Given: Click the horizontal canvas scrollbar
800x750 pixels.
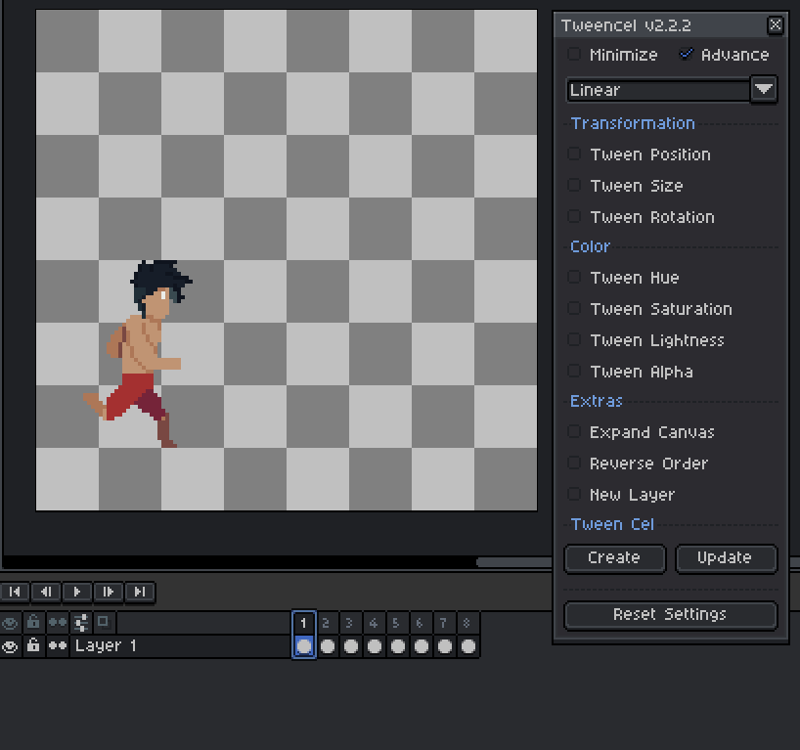Looking at the screenshot, I should 513,561.
